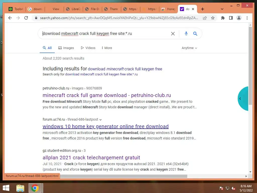
Task: Expand the tab search chevron
Action: (222, 9)
